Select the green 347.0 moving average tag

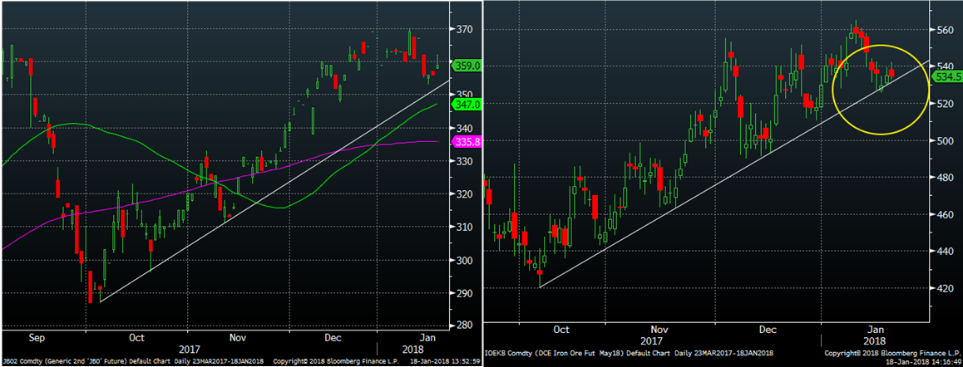(464, 105)
